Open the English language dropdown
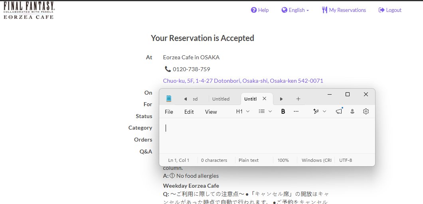Viewport: 423px width, 204px height. coord(295,10)
